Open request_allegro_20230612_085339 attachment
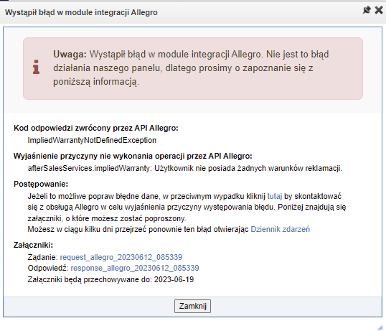386x331 pixels. point(121,257)
